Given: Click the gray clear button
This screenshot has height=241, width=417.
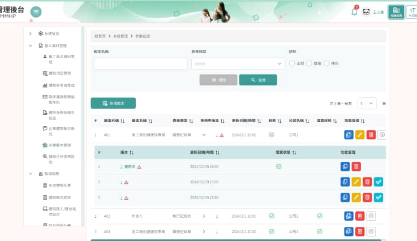Looking at the screenshot, I should pyautogui.click(x=218, y=80).
